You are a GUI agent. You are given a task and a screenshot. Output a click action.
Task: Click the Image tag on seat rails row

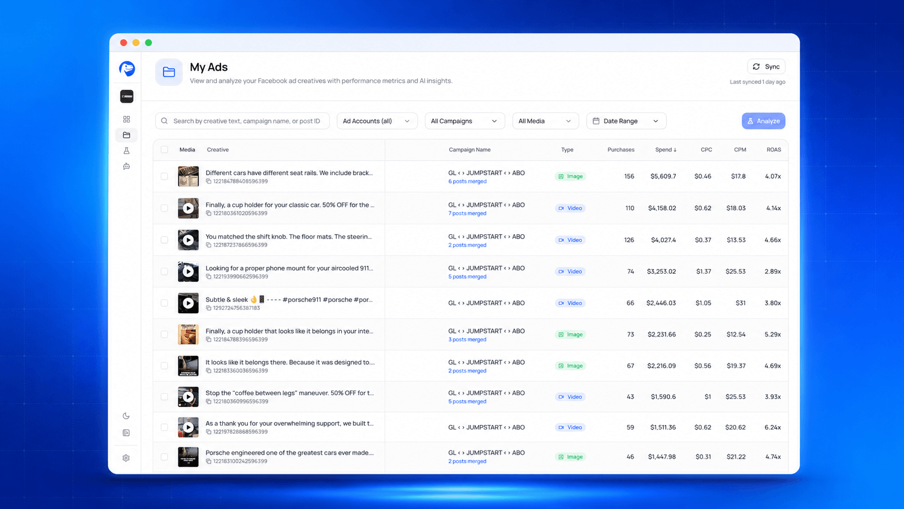click(570, 176)
